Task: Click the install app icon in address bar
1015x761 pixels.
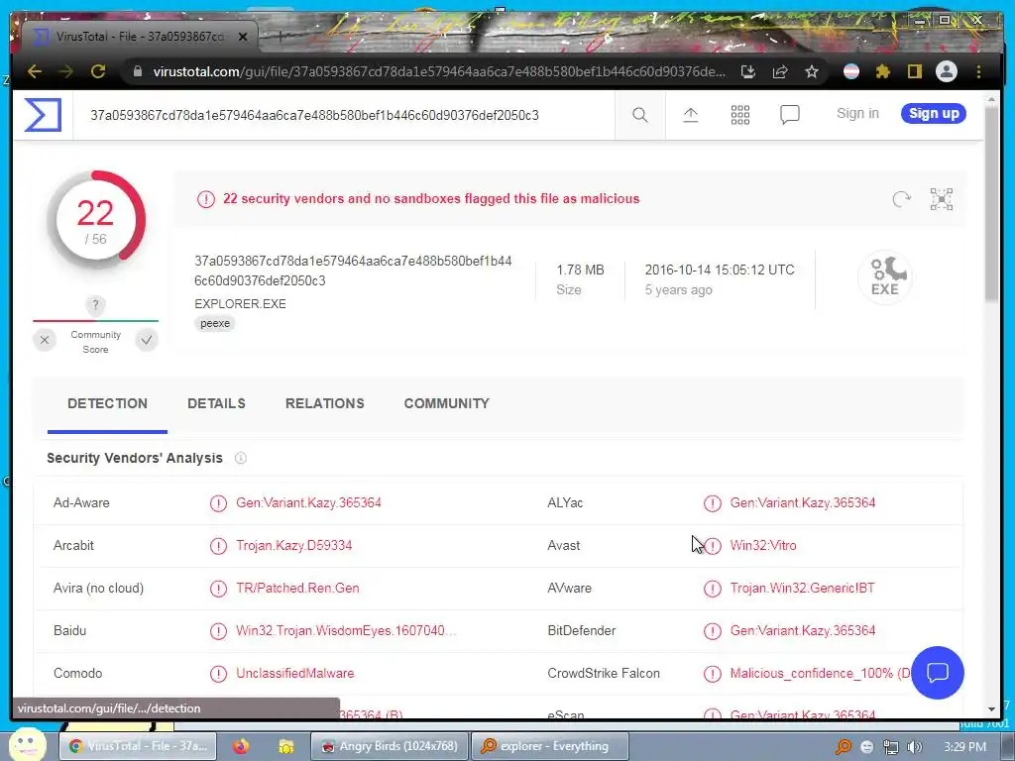Action: click(748, 71)
